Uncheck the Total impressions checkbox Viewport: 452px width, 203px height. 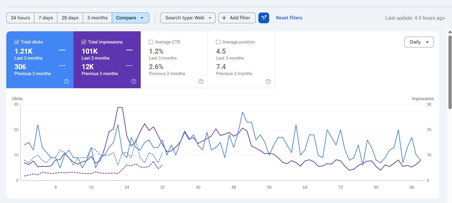84,42
